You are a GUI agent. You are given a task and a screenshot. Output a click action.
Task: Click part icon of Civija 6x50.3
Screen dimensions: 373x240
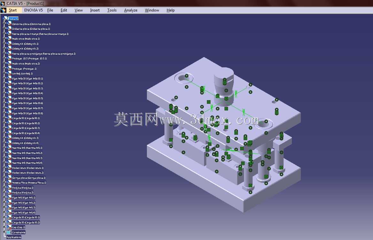(9, 128)
